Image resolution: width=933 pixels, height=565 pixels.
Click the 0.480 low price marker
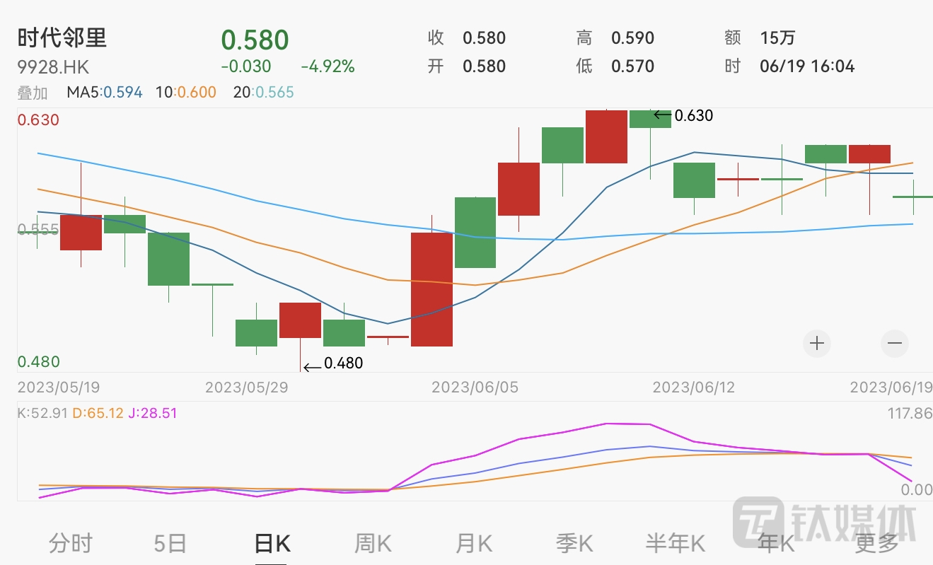click(343, 363)
